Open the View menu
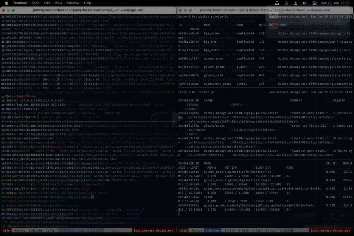This screenshot has width=354, height=236. click(59, 3)
